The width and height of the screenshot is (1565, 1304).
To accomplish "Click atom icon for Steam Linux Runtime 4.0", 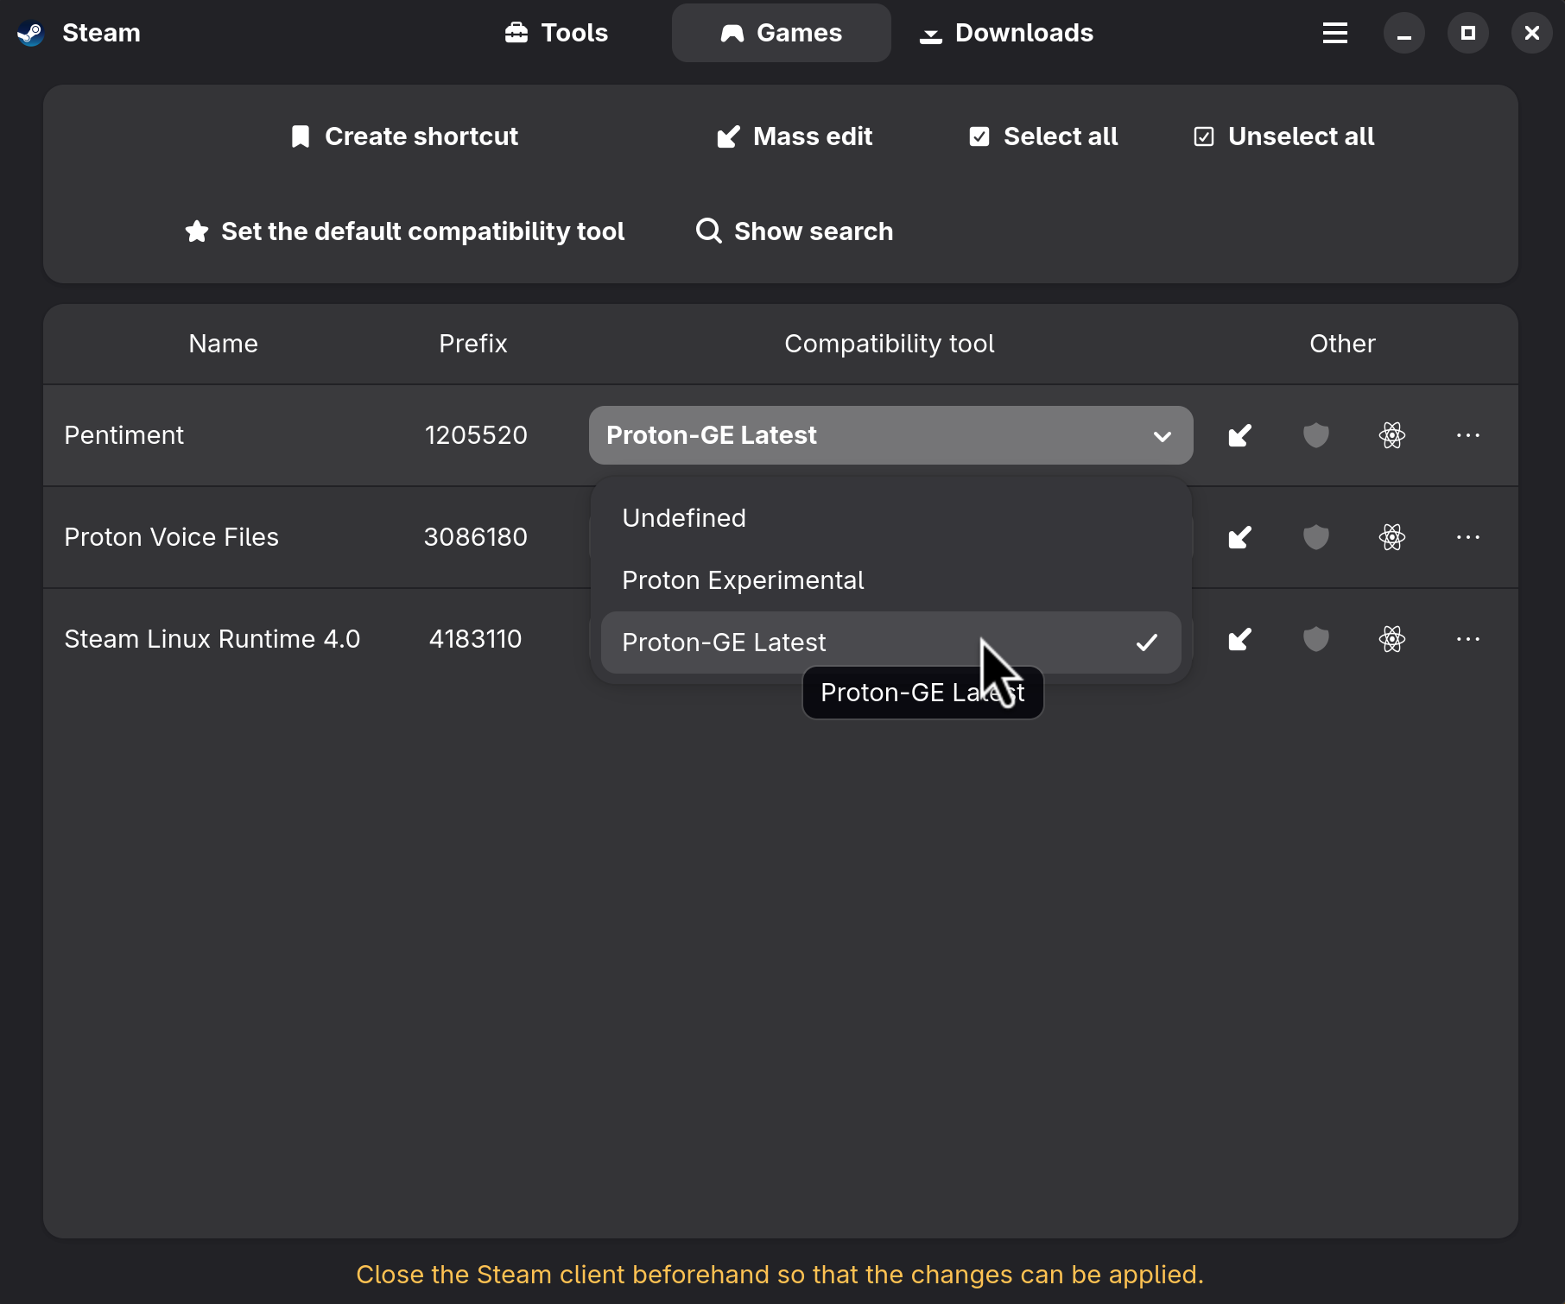I will [1392, 639].
